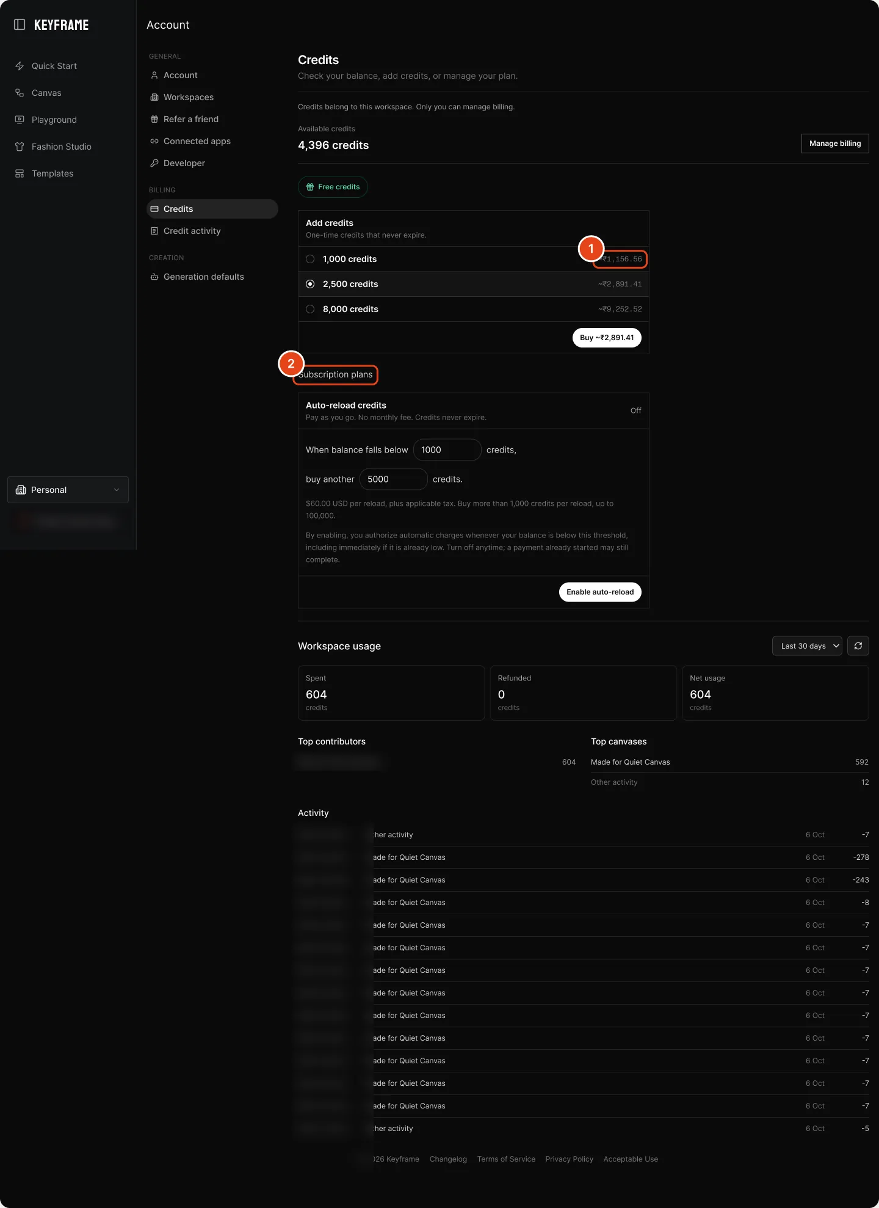Screen dimensions: 879x1208
Task: Click the Credits card icon
Action: pyautogui.click(x=154, y=209)
